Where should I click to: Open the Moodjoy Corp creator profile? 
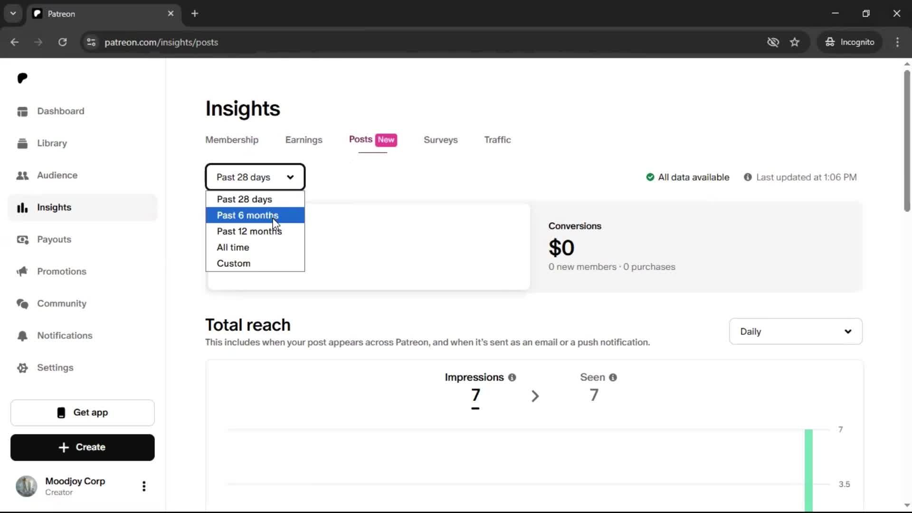point(75,486)
